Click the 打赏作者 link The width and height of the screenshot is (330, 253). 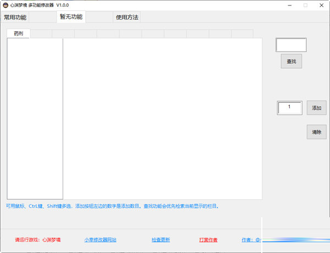[208, 240]
